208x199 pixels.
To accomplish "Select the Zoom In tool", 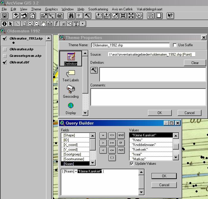I will click(x=30, y=24).
